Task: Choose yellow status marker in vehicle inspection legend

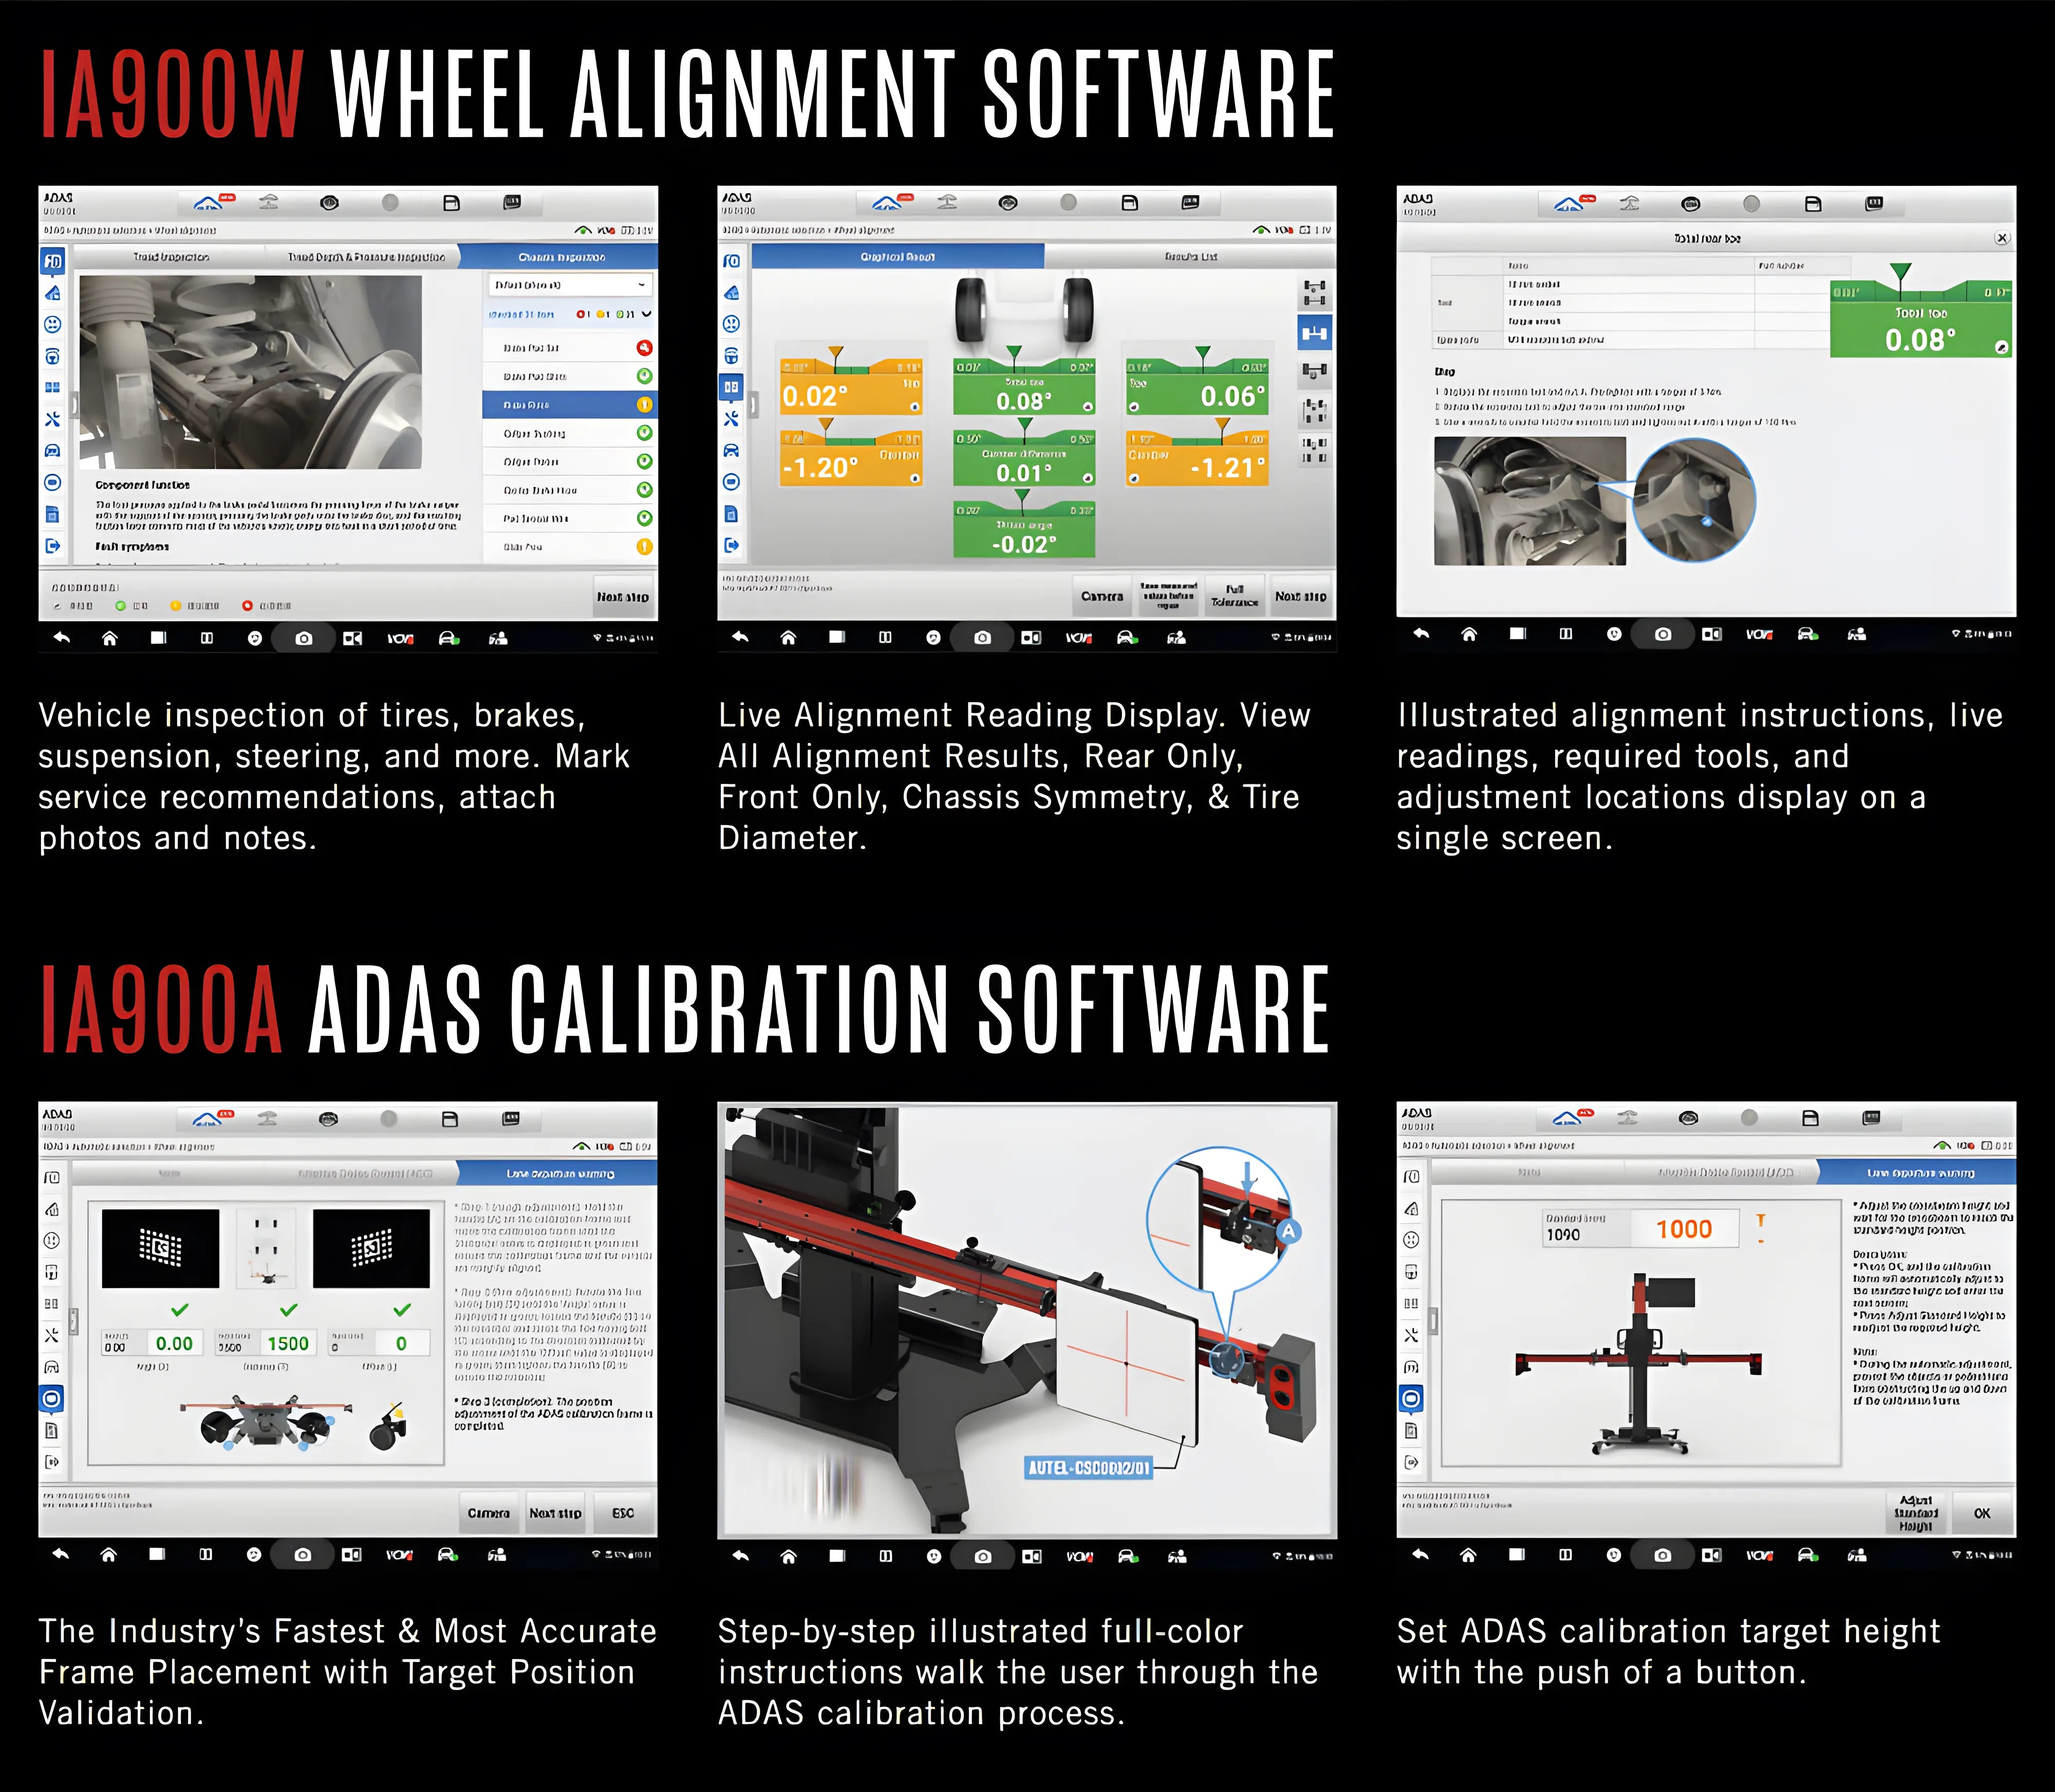Action: pyautogui.click(x=176, y=606)
